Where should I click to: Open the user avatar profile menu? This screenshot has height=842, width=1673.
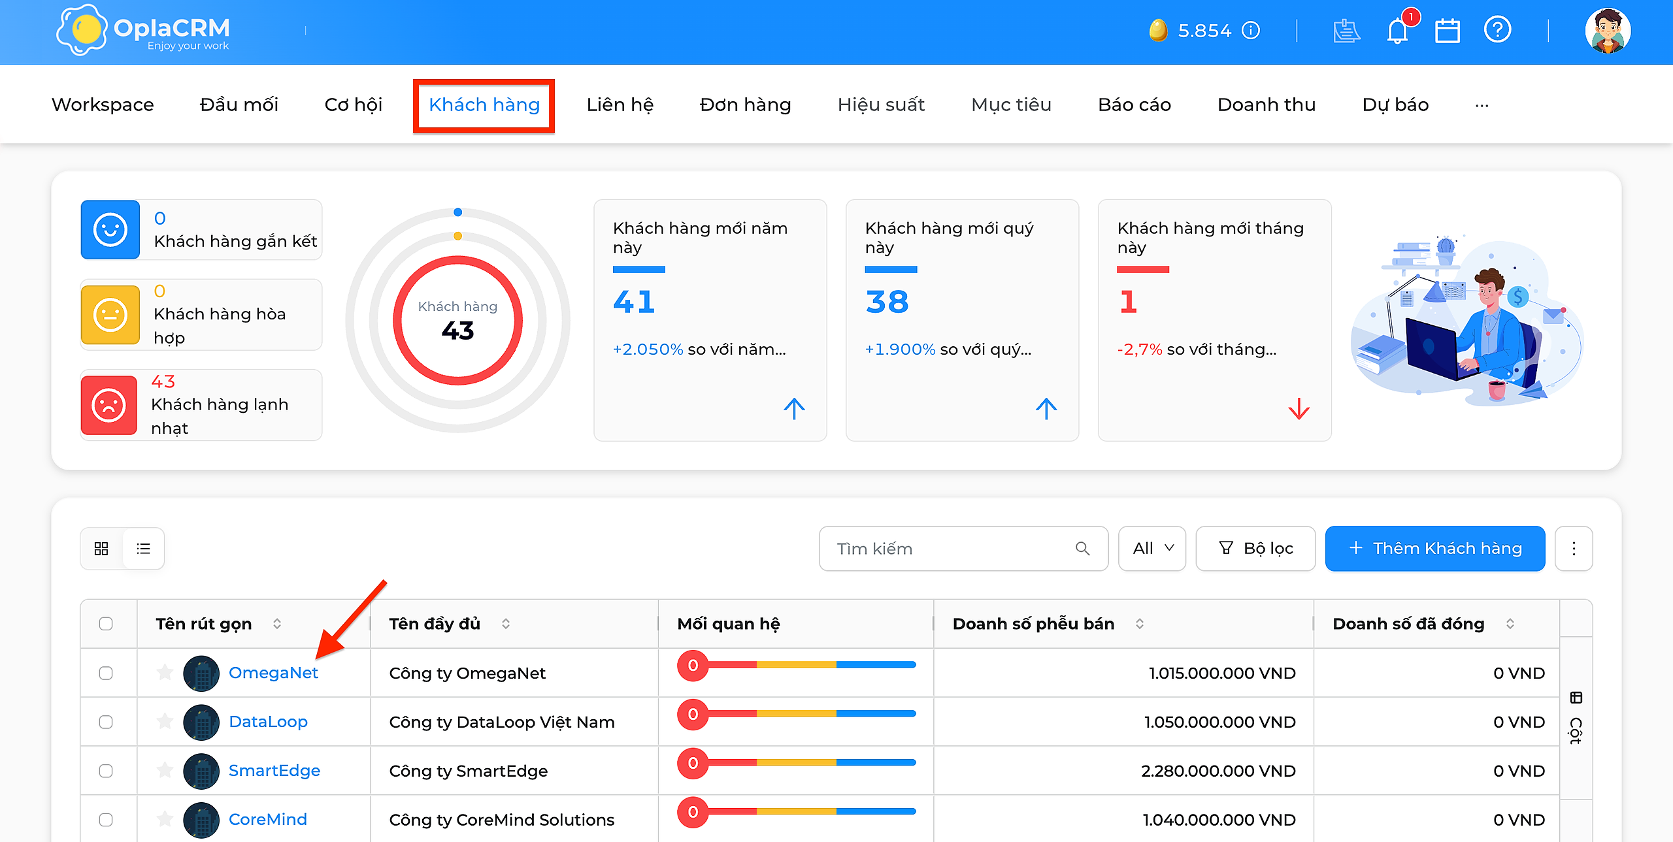1608,31
